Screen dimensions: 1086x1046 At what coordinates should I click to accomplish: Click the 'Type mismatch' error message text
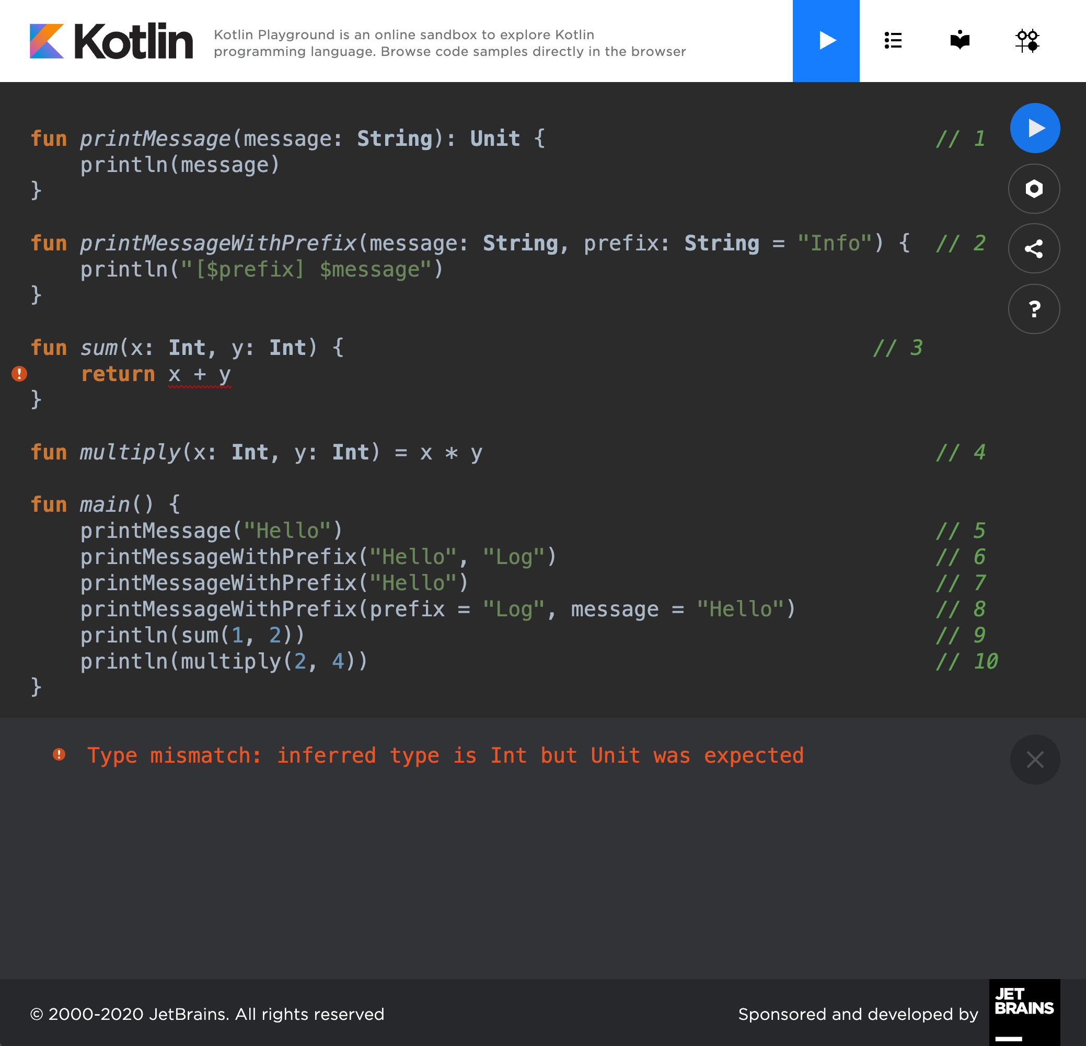coord(445,755)
